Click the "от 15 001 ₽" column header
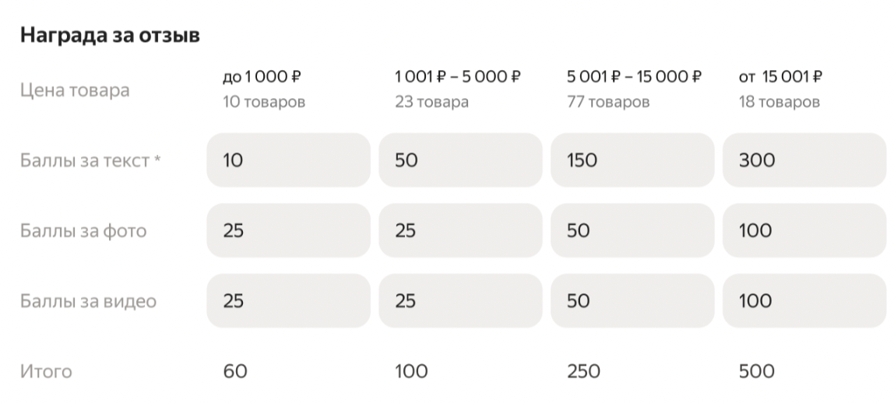894x403 pixels. pyautogui.click(x=780, y=76)
